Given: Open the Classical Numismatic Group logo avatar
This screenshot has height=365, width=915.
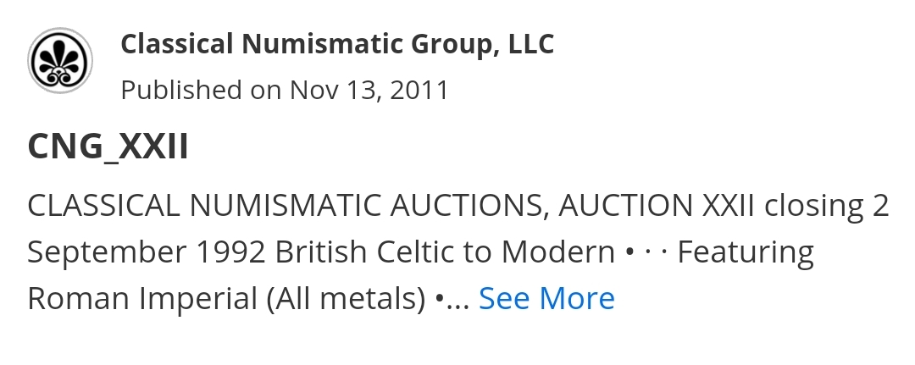Looking at the screenshot, I should (x=60, y=61).
